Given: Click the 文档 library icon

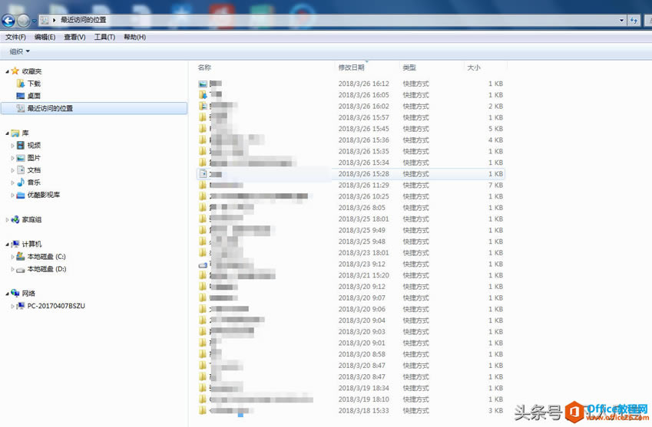Looking at the screenshot, I should click(21, 169).
